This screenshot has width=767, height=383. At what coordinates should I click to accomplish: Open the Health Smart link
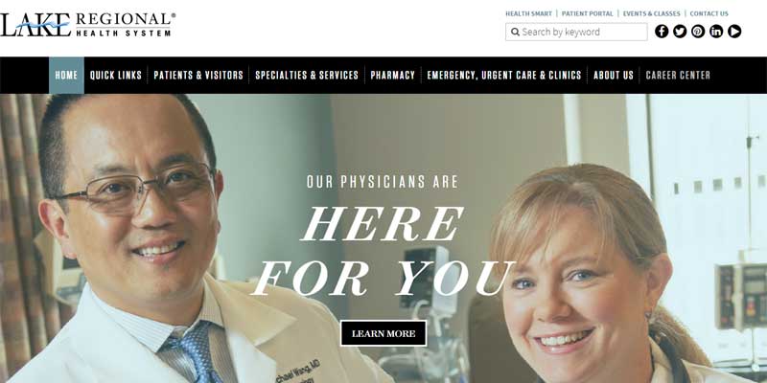coord(528,13)
